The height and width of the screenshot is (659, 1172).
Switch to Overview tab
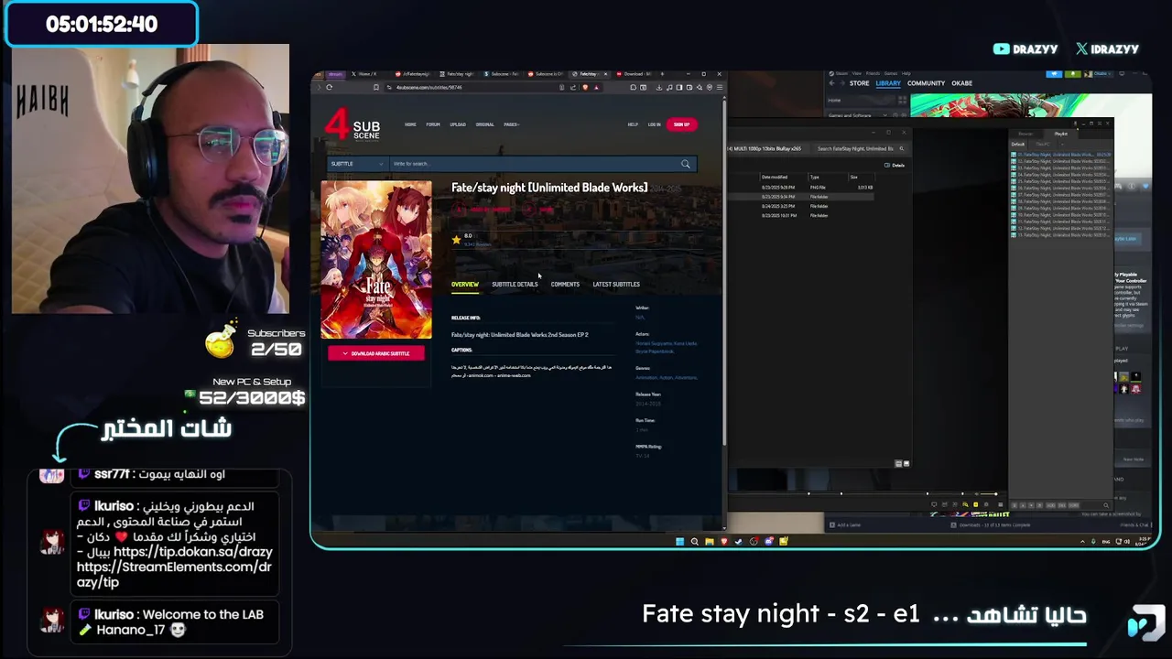[465, 284]
